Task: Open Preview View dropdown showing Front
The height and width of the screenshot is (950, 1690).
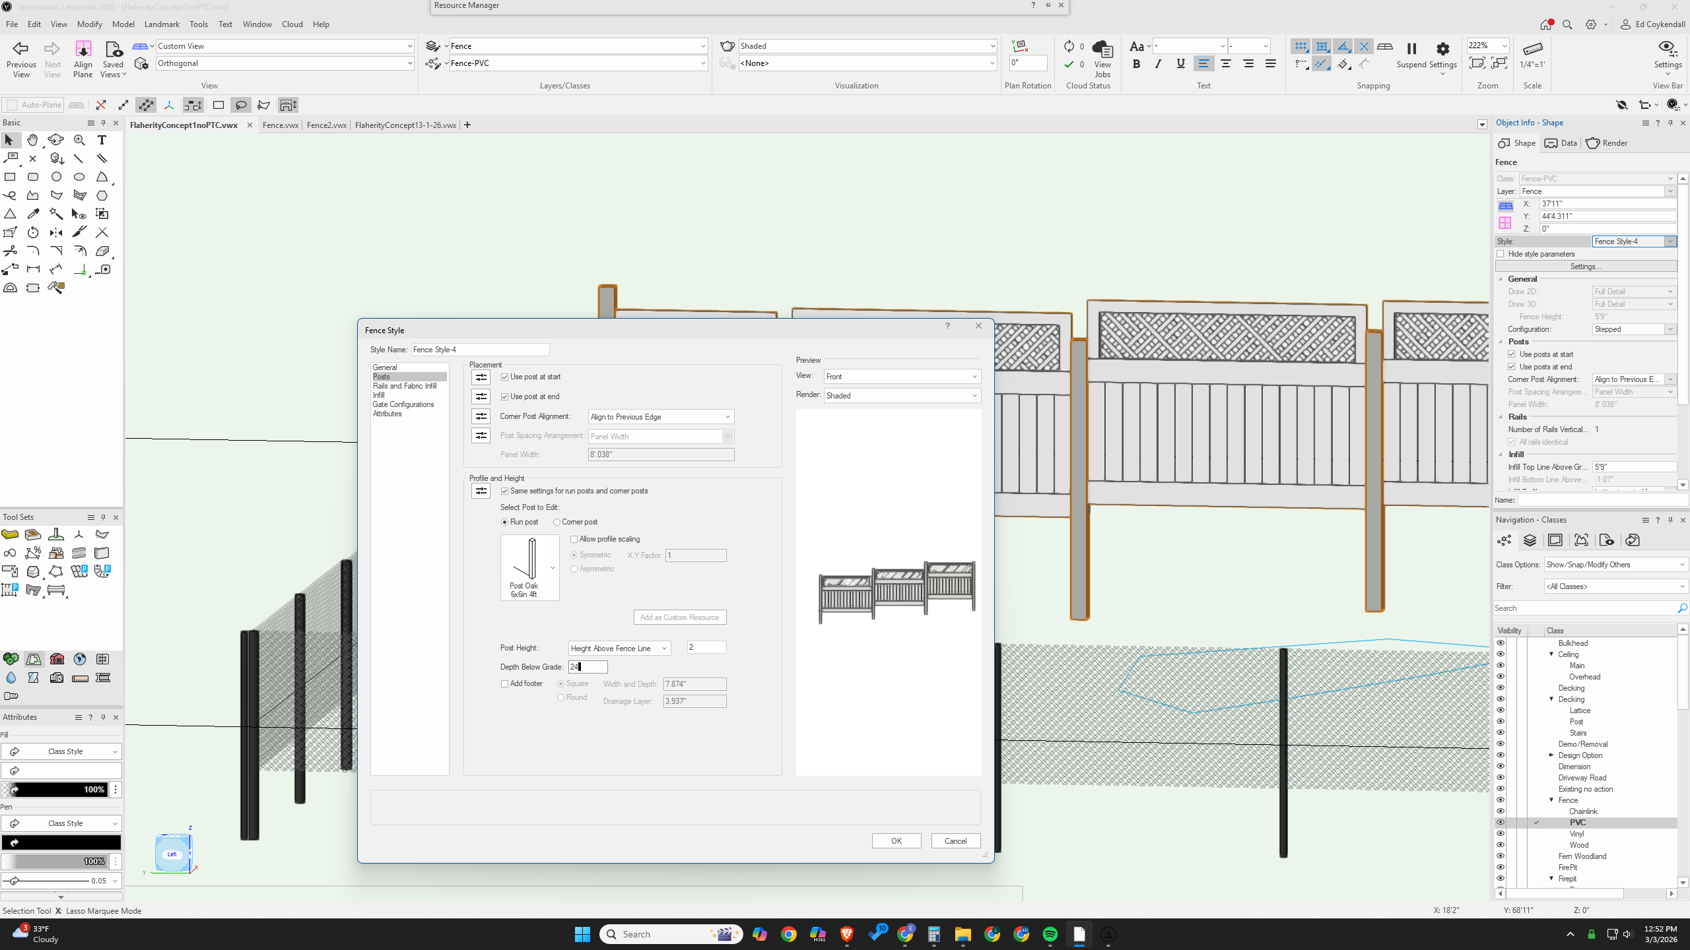Action: (x=902, y=377)
